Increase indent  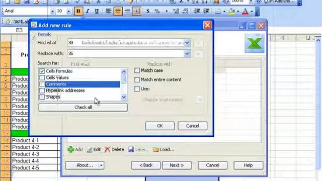point(206,11)
